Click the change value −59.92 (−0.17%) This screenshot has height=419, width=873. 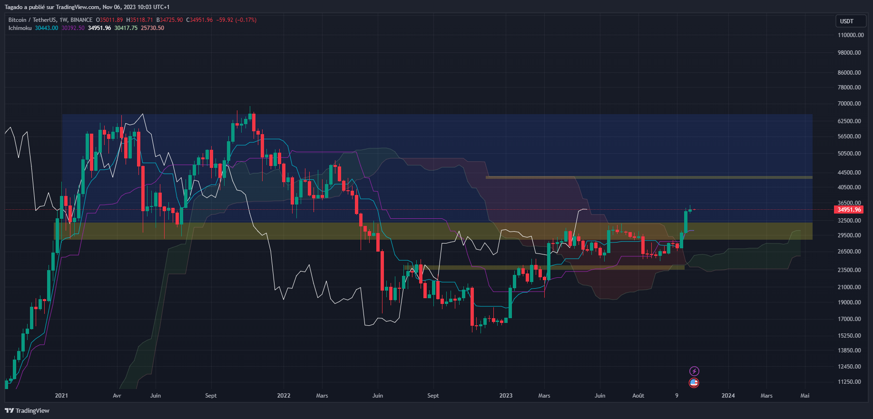click(236, 20)
